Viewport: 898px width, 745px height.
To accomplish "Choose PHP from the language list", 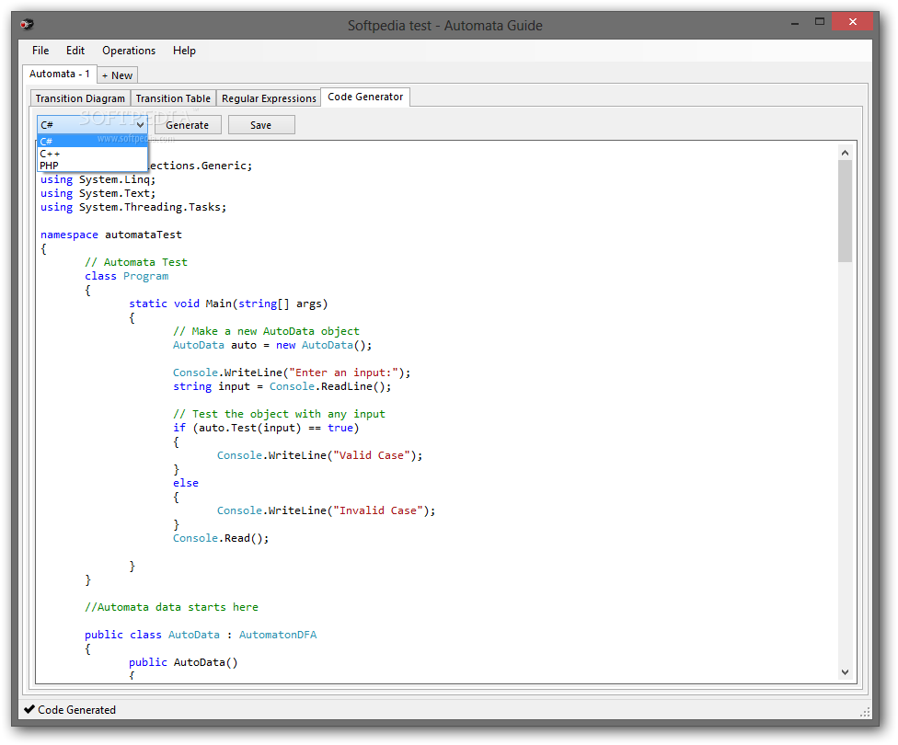I will (92, 166).
